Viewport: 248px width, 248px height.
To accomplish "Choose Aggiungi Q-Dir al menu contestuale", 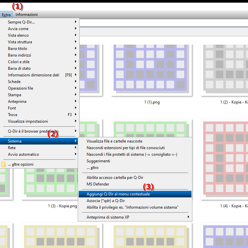I will point(135,194).
